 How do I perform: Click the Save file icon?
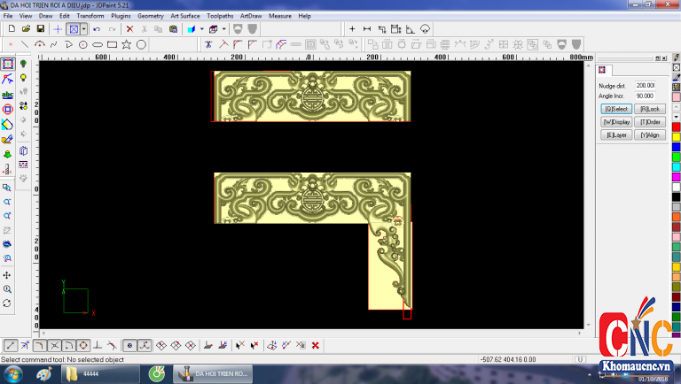point(40,29)
